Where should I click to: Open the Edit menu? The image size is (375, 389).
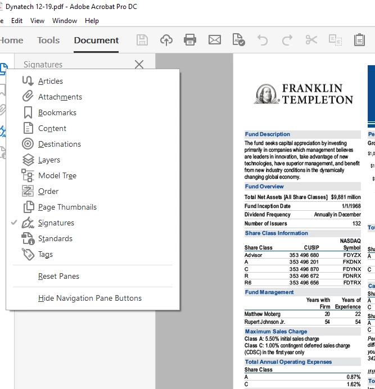click(17, 21)
